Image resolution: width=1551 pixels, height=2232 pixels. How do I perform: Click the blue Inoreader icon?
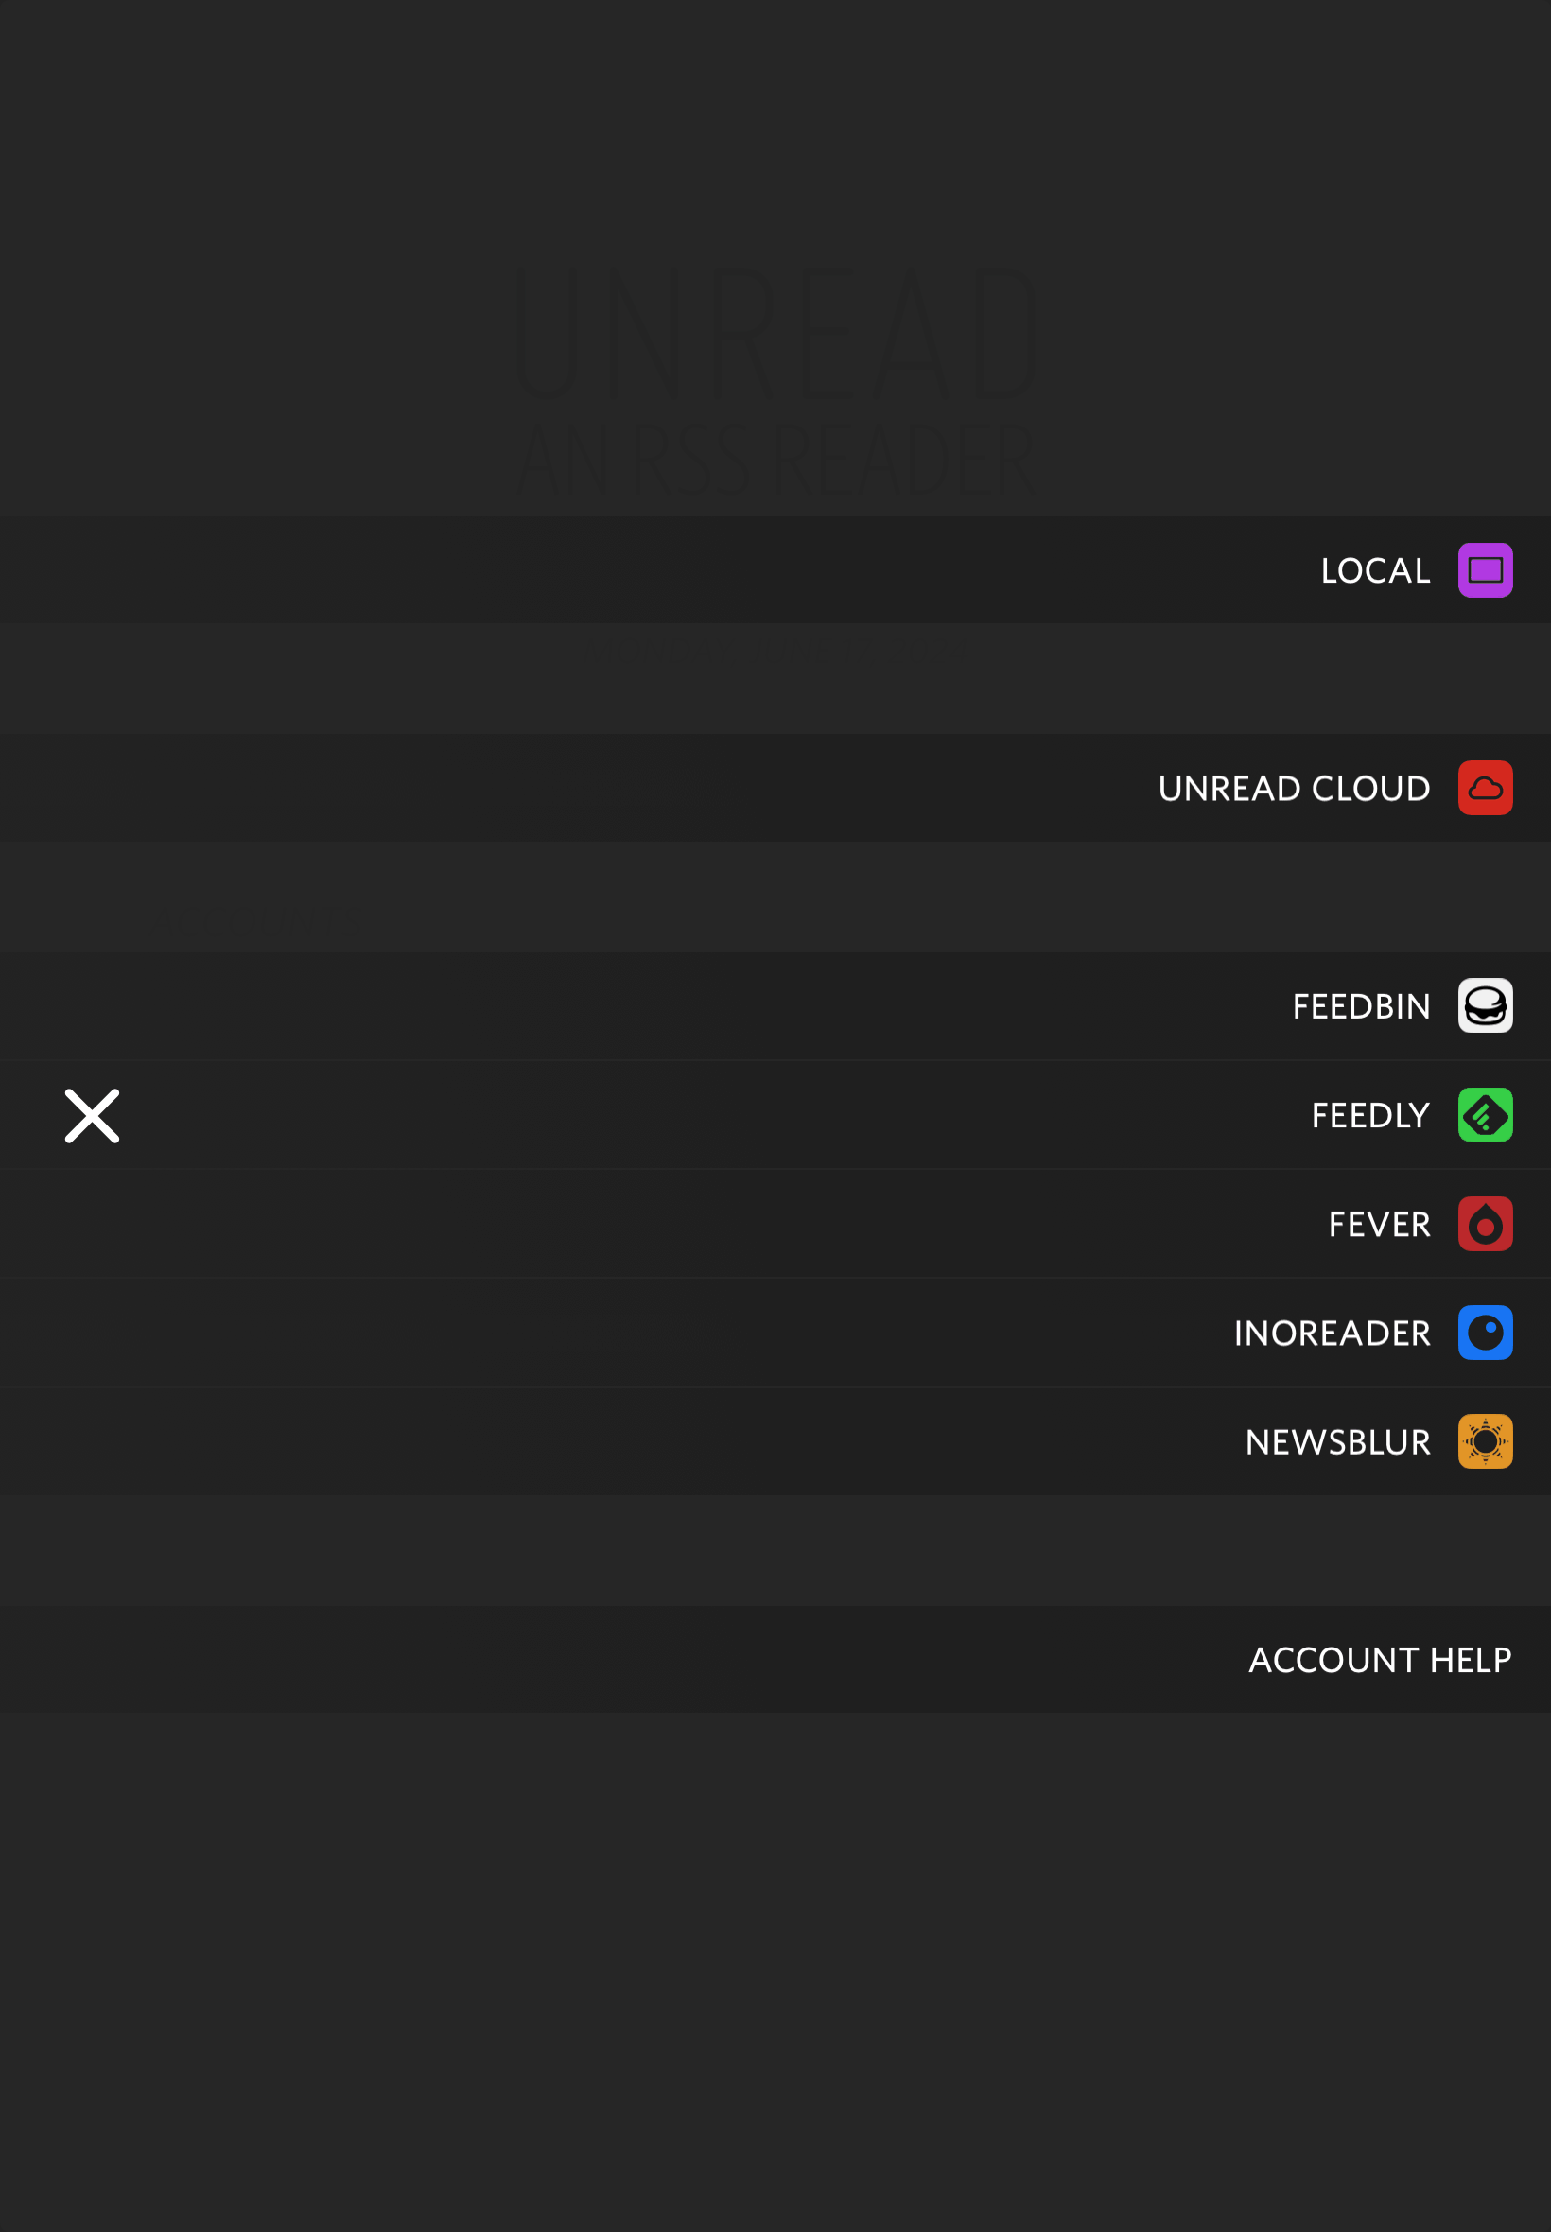[x=1485, y=1333]
